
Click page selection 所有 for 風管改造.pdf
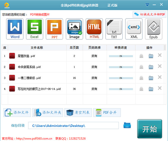94,56
